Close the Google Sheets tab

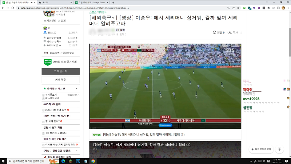[x=108, y=3]
